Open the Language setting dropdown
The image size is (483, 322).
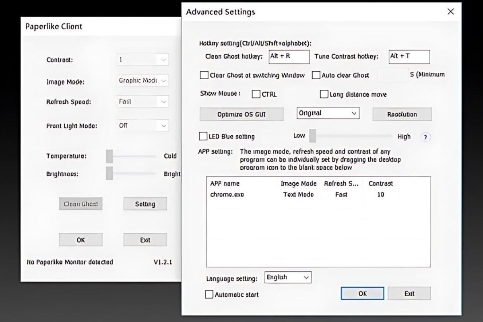coord(288,277)
